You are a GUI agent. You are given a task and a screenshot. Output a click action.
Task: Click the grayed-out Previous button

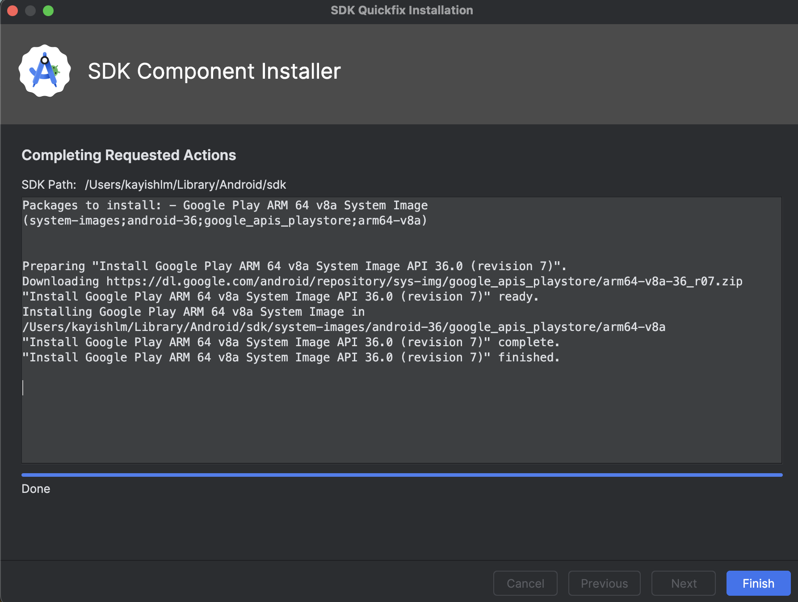click(x=604, y=583)
